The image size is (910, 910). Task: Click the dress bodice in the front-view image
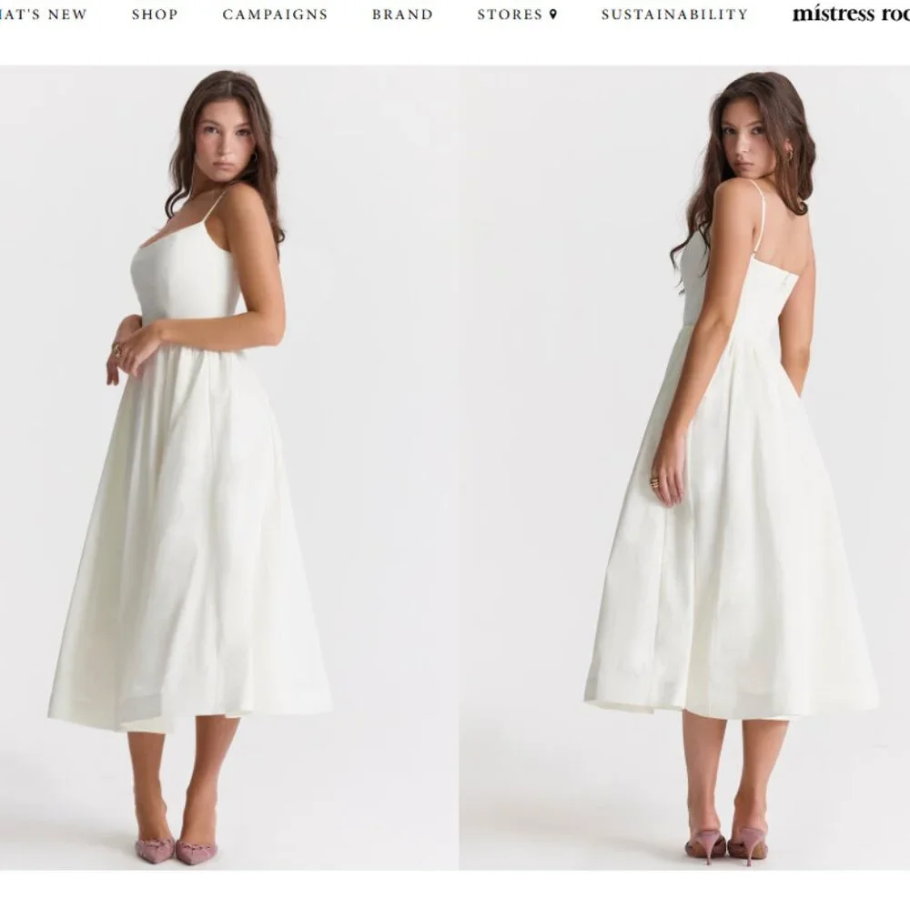pos(185,273)
